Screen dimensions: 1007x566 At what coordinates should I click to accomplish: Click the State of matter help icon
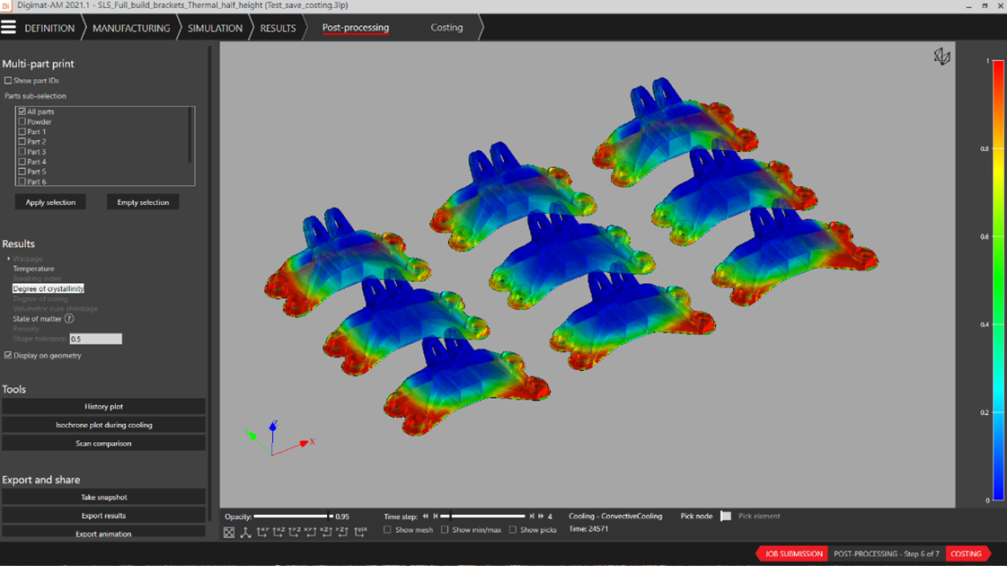click(69, 319)
